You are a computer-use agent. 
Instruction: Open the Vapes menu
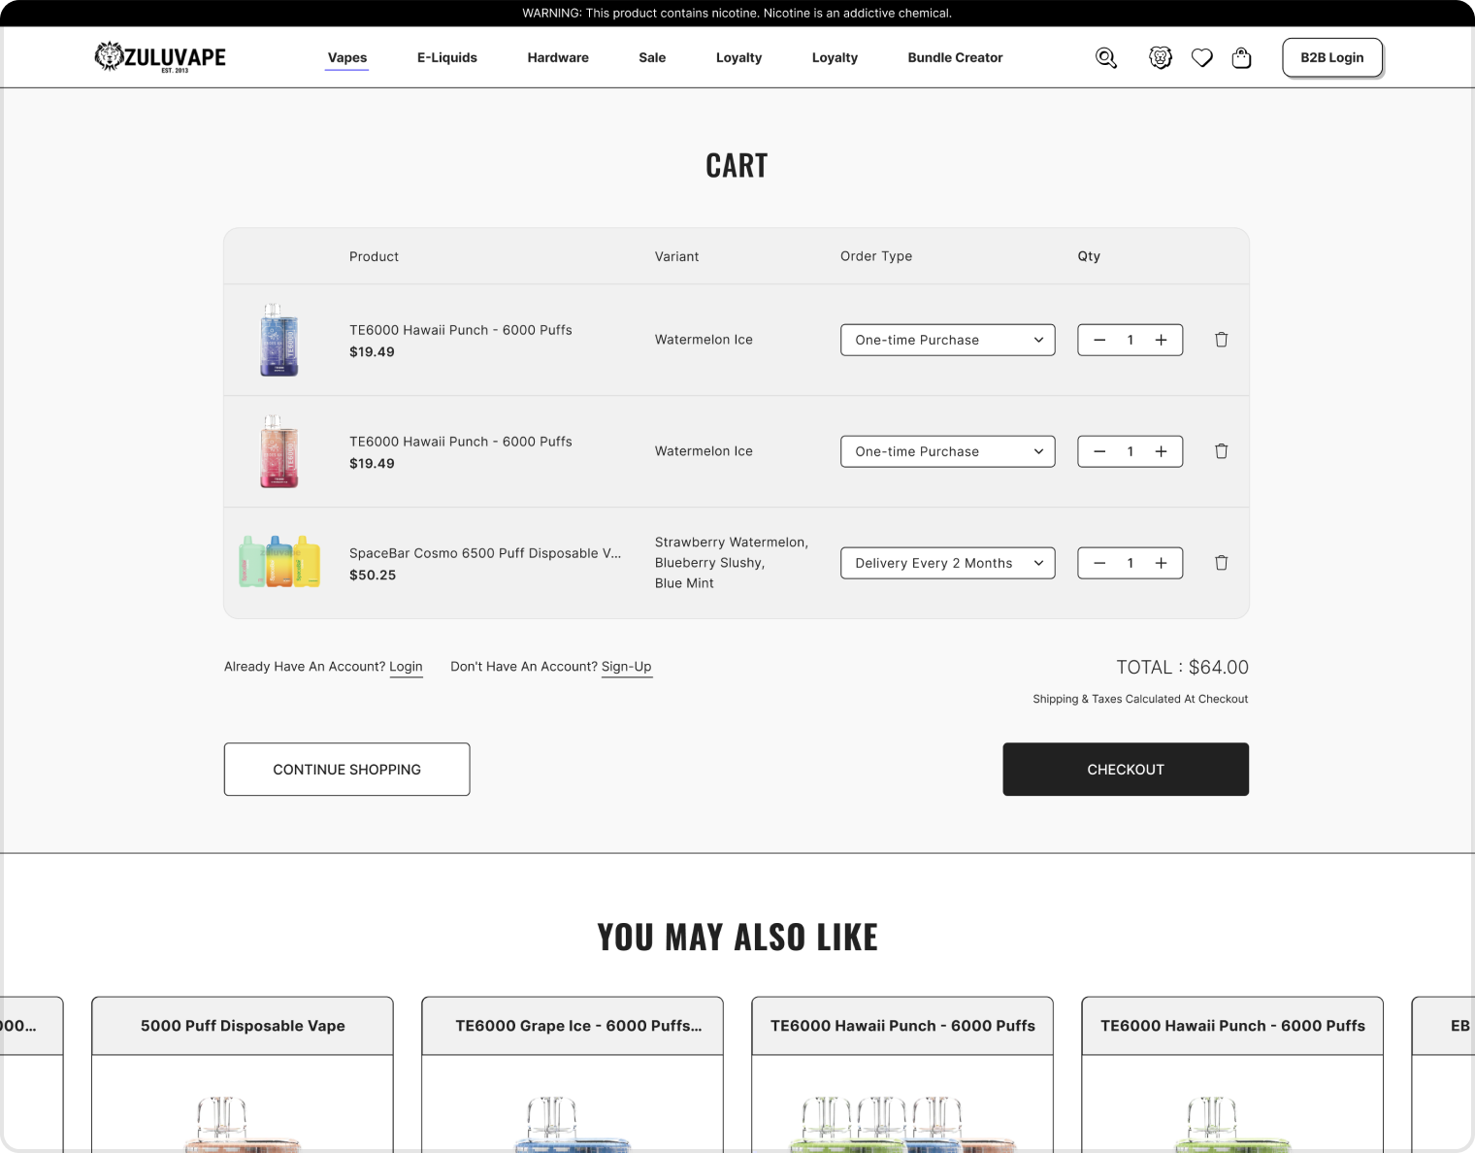coord(347,58)
